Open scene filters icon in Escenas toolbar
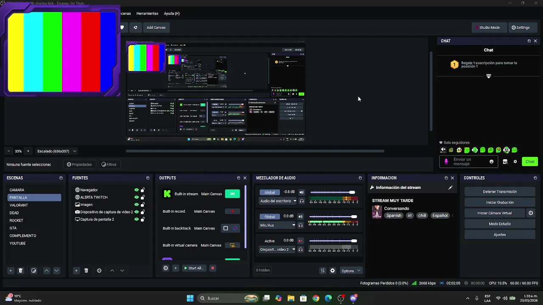Screen dimensions: 543x305 pos(34,271)
